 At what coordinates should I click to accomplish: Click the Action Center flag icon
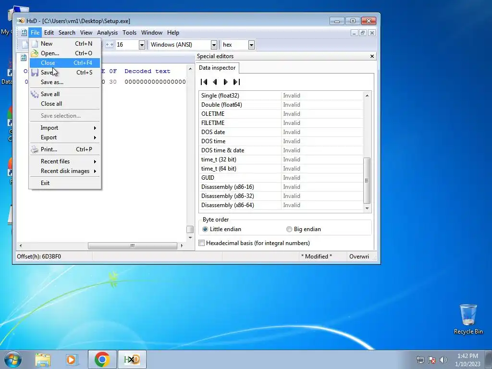click(432, 360)
